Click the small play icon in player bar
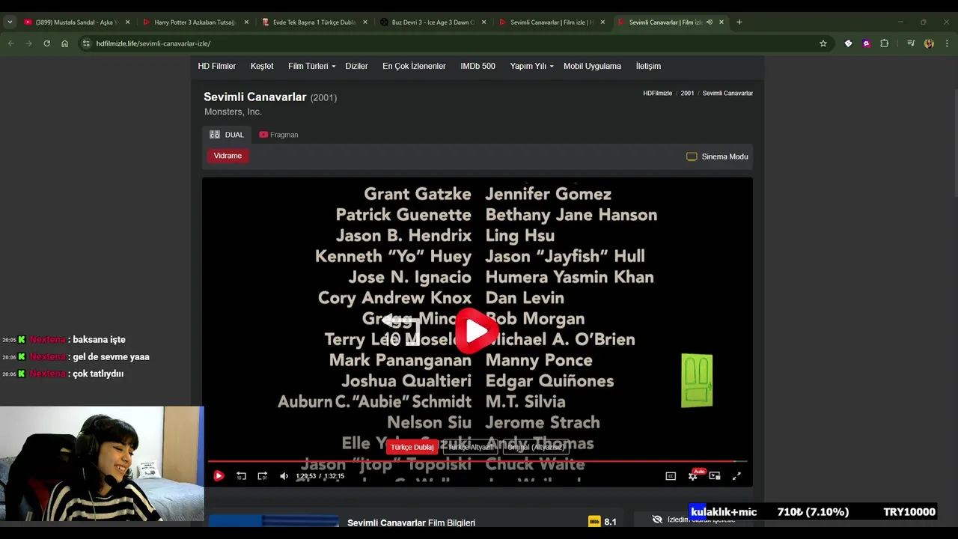The image size is (958, 539). click(x=219, y=476)
